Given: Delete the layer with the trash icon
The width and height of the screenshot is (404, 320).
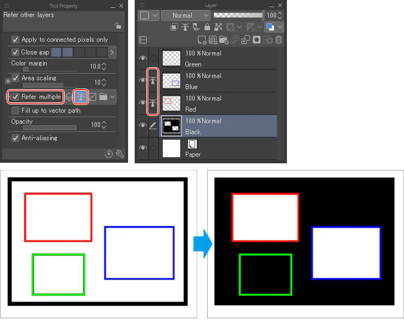Looking at the screenshot, I should pos(279,40).
